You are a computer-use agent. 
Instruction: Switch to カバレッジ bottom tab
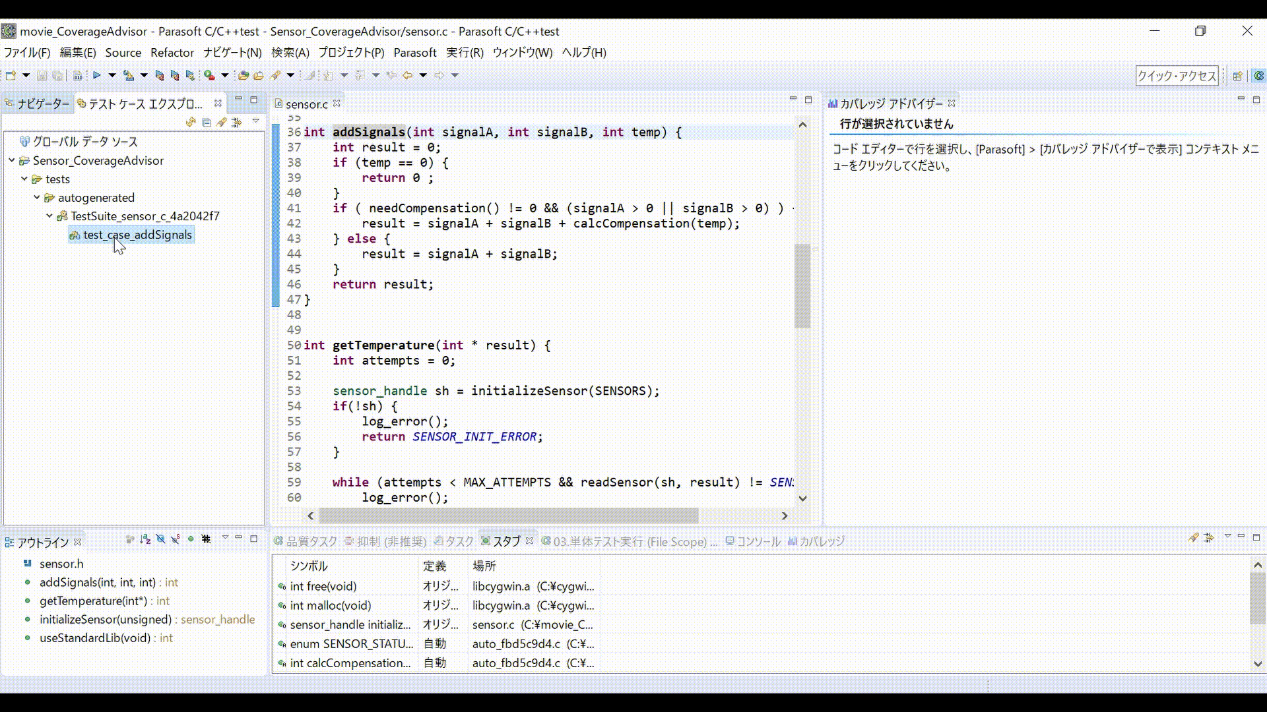point(816,541)
